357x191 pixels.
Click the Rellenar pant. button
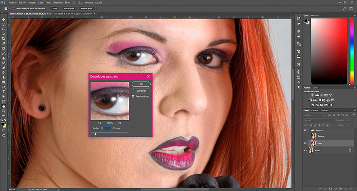pyautogui.click(x=87, y=8)
